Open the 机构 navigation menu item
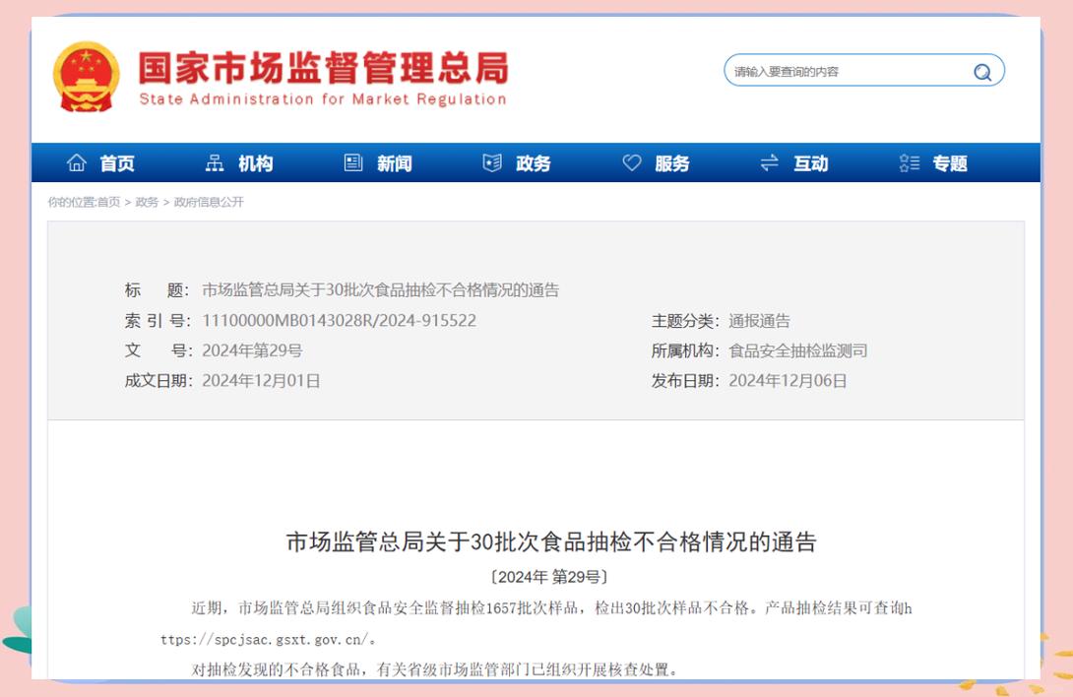Image resolution: width=1073 pixels, height=697 pixels. pos(256,164)
